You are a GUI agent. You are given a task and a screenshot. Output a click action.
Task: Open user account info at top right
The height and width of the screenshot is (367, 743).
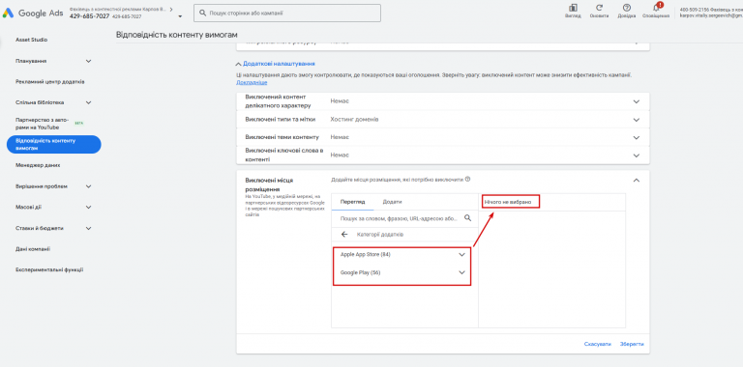711,12
